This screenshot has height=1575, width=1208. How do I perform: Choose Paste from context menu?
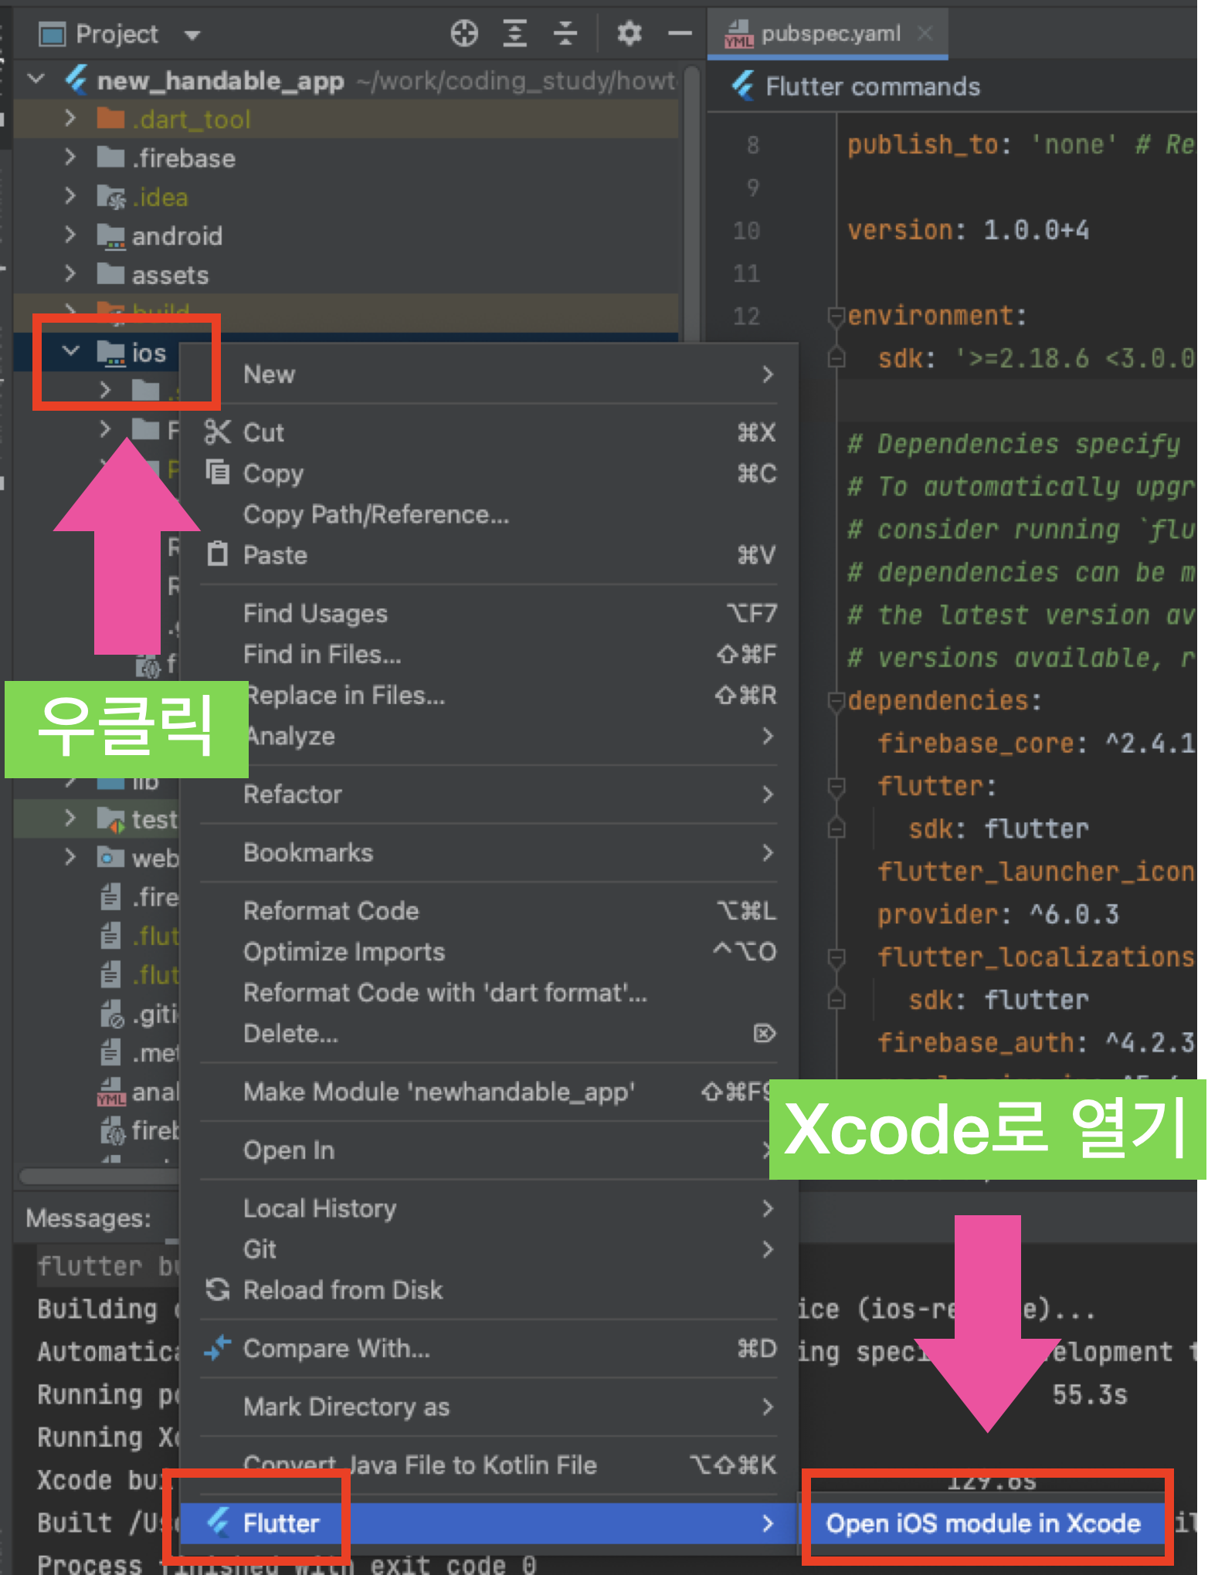pos(488,555)
